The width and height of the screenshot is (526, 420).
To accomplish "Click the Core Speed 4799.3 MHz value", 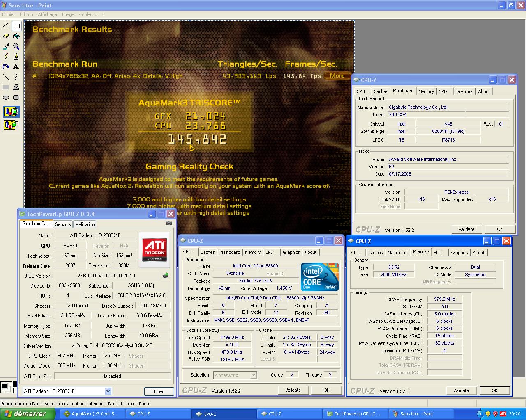I will pos(232,338).
